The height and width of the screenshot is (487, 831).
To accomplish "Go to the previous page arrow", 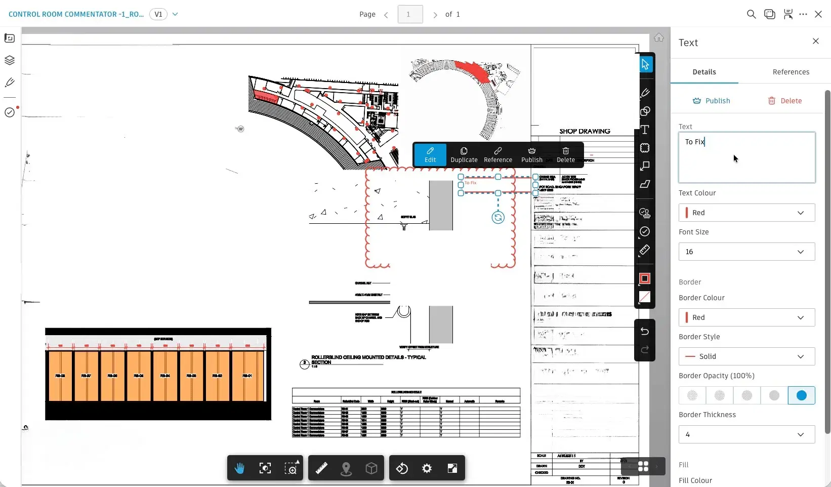I will point(386,15).
